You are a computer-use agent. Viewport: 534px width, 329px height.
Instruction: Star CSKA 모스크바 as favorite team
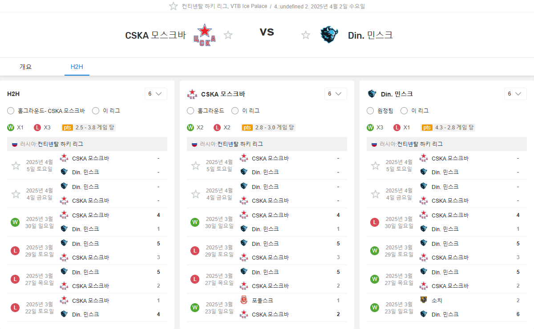tap(228, 35)
